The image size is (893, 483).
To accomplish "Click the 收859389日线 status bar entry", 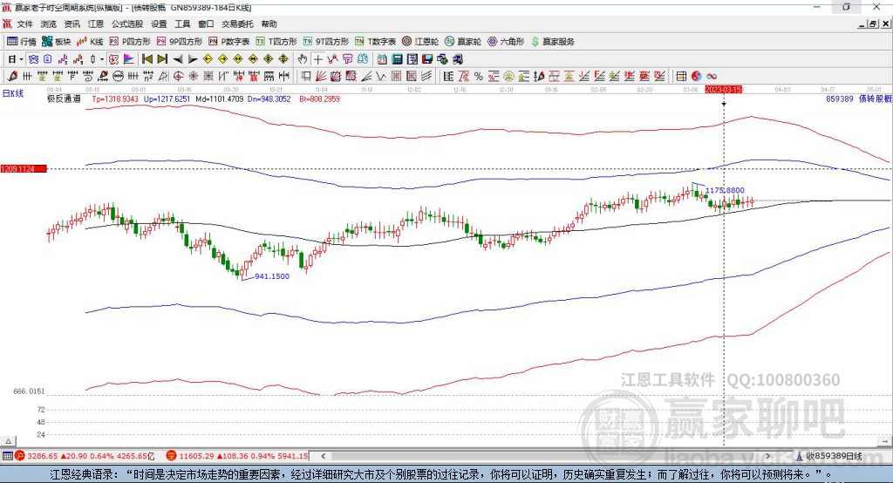I will click(829, 456).
